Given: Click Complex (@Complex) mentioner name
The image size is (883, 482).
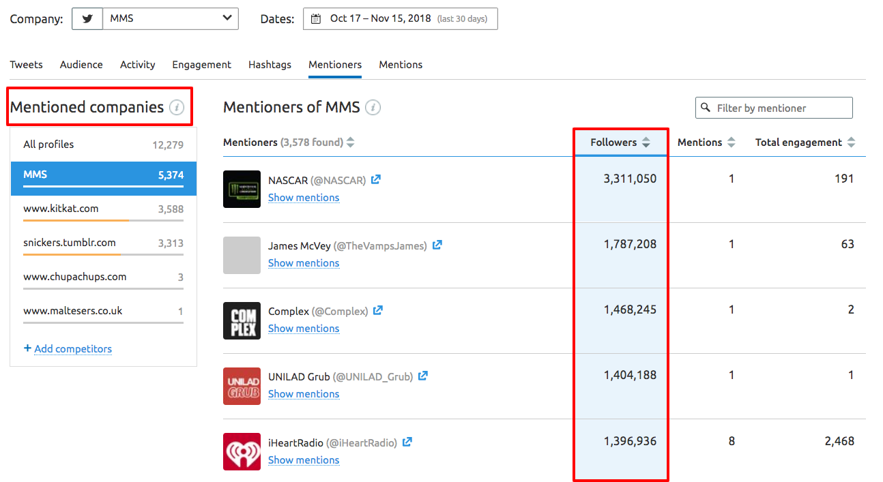Looking at the screenshot, I should (x=318, y=311).
